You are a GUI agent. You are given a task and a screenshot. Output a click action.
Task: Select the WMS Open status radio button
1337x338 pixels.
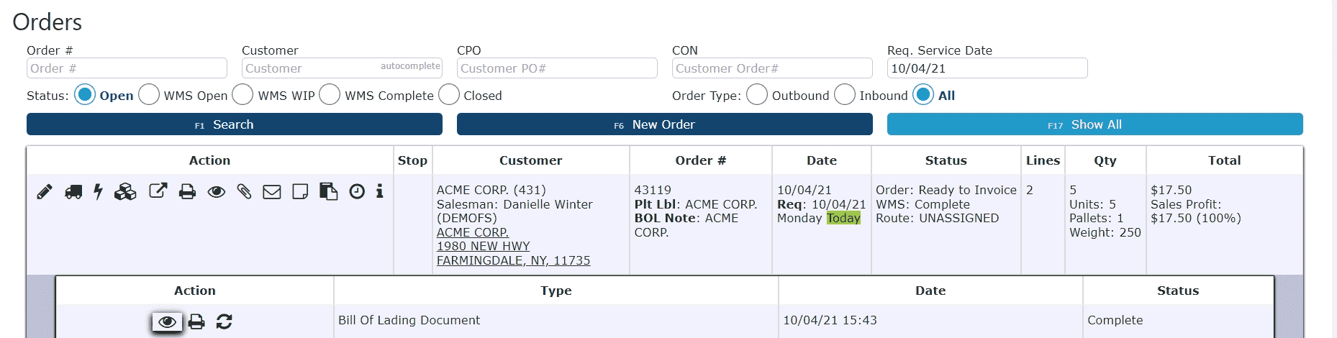click(x=149, y=95)
